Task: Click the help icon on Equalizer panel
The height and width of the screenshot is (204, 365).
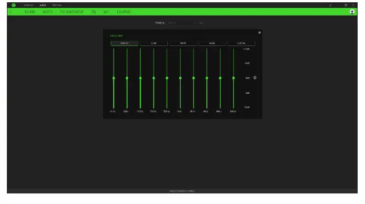Action: click(260, 33)
